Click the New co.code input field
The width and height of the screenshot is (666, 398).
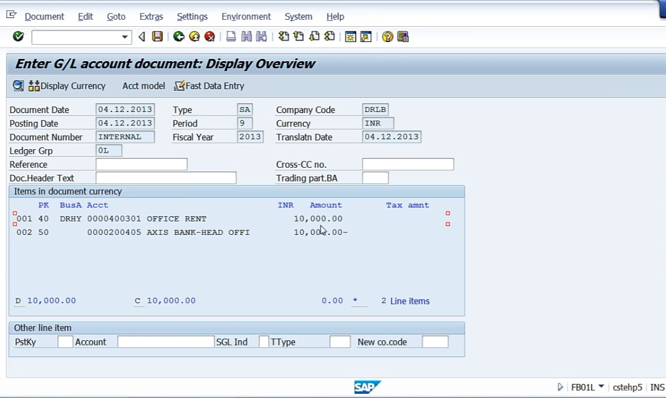pyautogui.click(x=435, y=342)
